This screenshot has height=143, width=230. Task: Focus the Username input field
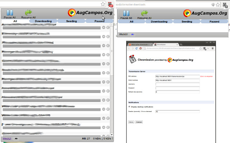pos(178,84)
